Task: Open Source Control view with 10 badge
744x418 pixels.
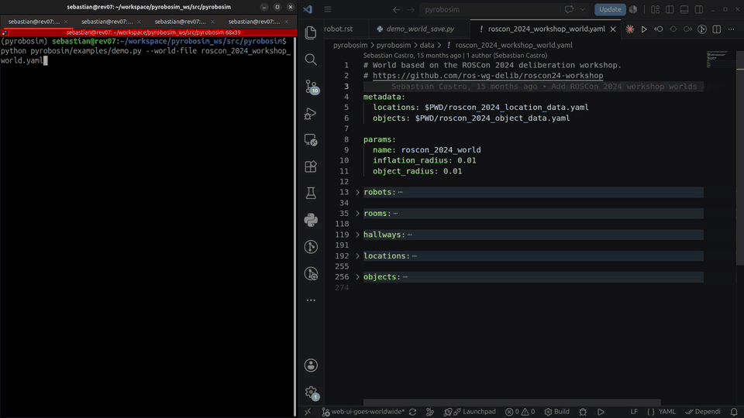Action: click(x=312, y=87)
